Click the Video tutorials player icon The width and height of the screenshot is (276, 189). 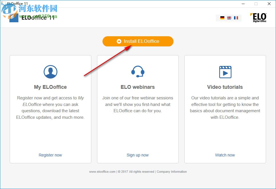coord(225,72)
